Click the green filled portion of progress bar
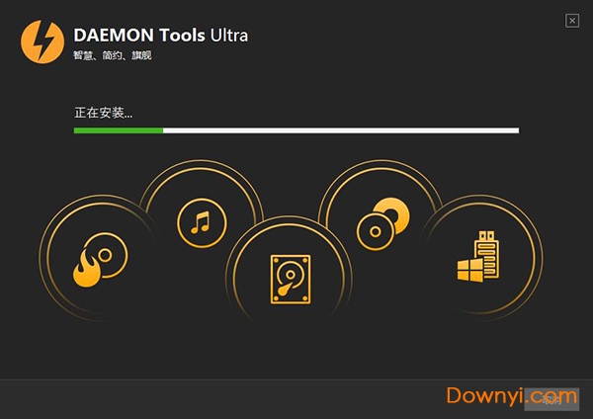The height and width of the screenshot is (419, 593). click(x=119, y=130)
